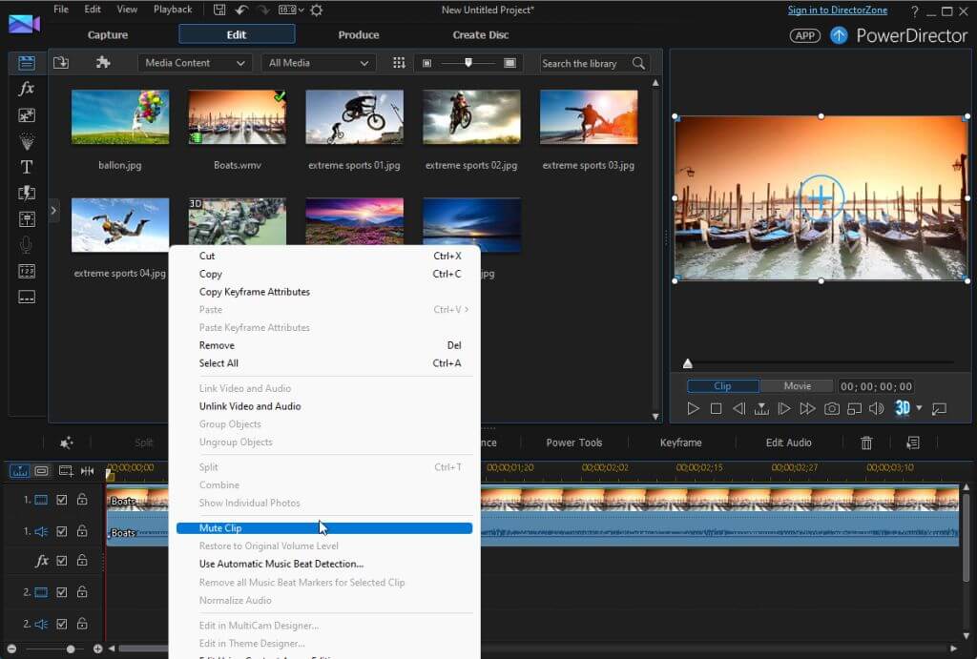This screenshot has width=977, height=659.
Task: Toggle video track 1 enable checkbox
Action: click(x=62, y=500)
